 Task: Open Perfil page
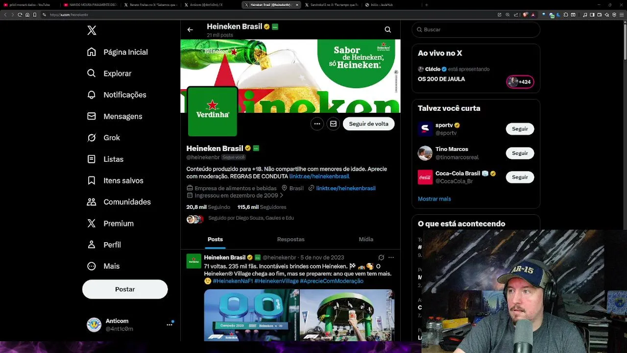pos(104,245)
